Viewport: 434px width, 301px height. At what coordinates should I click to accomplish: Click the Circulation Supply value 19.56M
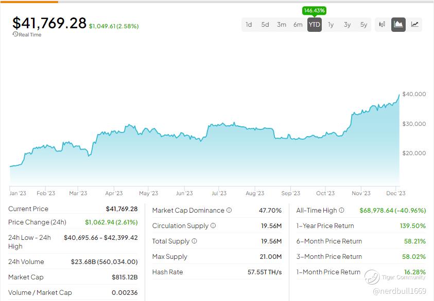[271, 226]
